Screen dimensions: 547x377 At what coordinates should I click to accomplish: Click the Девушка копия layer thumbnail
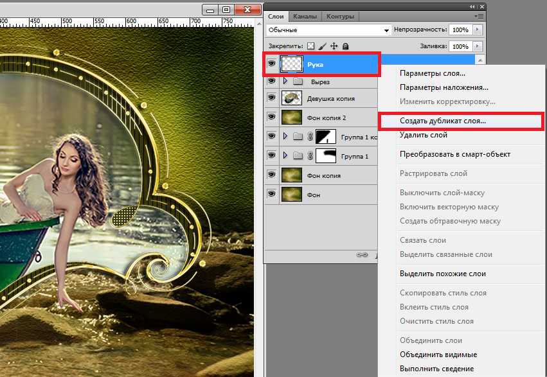click(x=292, y=98)
